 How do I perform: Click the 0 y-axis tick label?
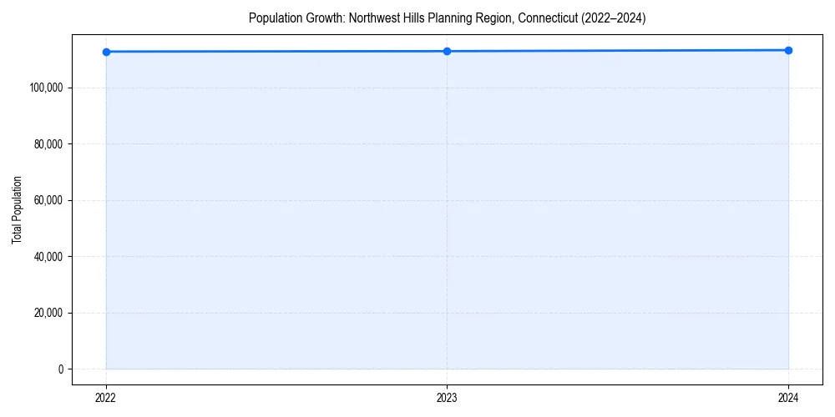pyautogui.click(x=62, y=369)
